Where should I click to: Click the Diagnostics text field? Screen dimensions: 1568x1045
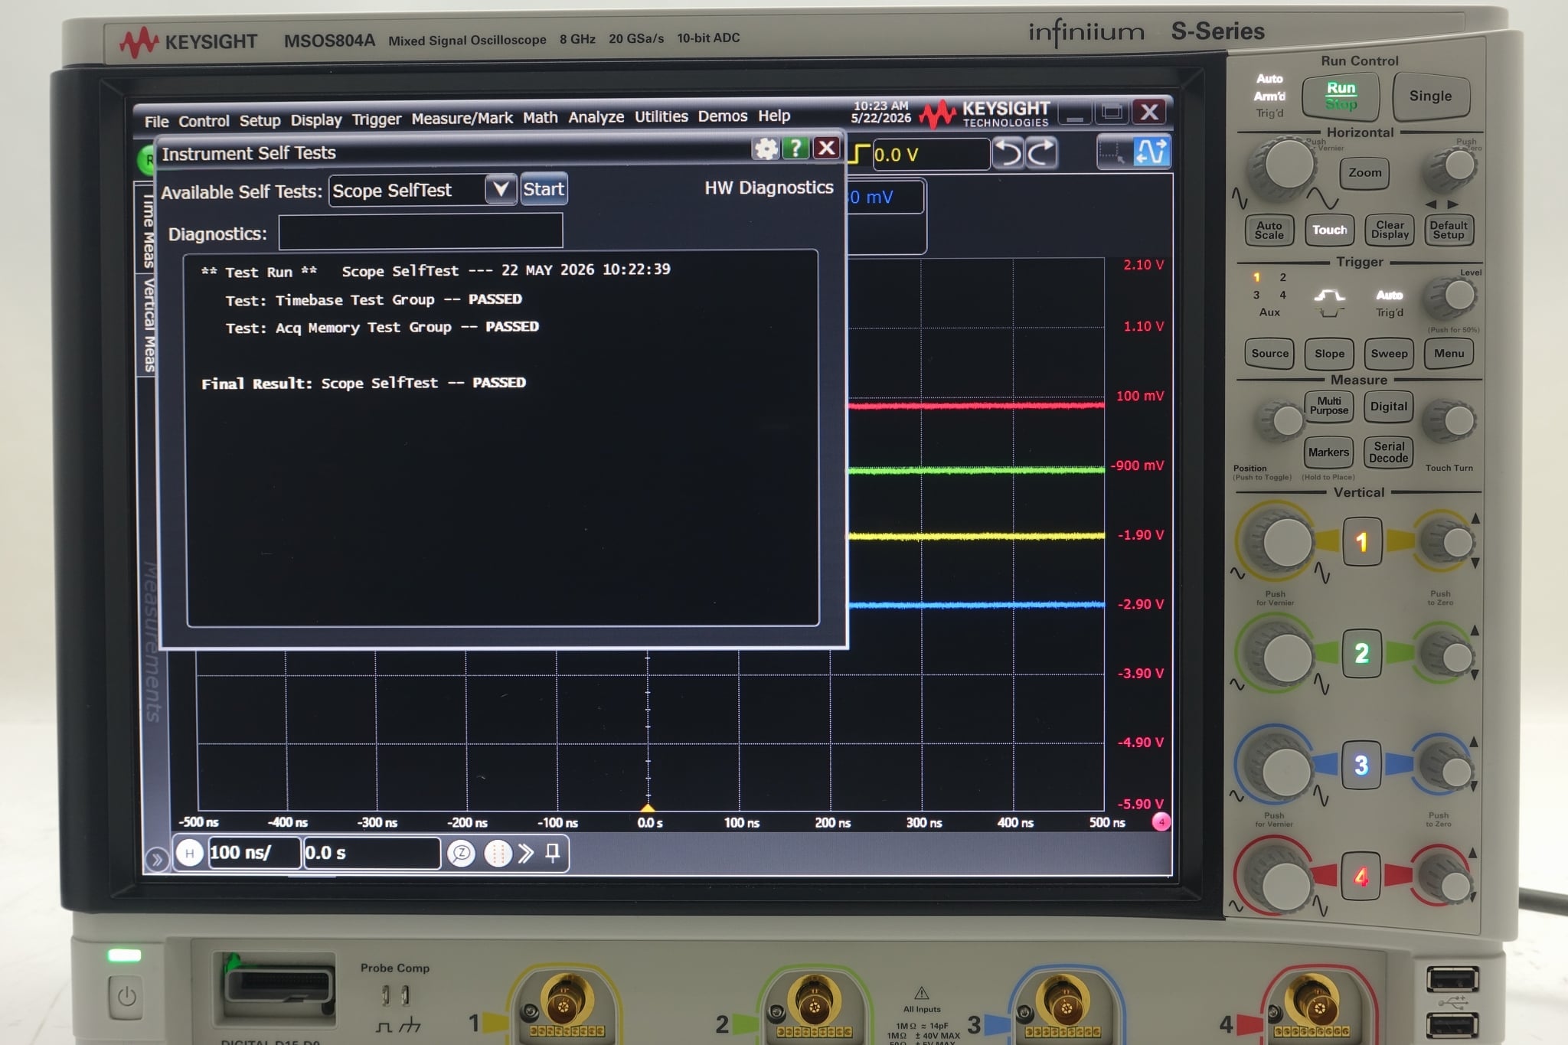[420, 231]
